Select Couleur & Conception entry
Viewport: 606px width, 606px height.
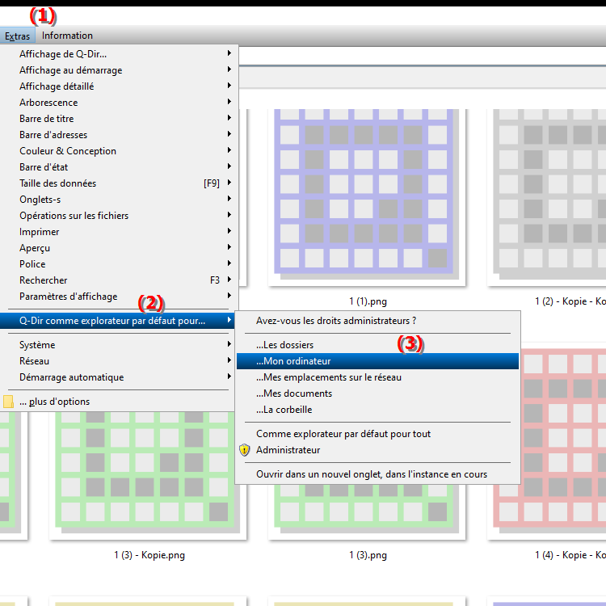point(119,151)
